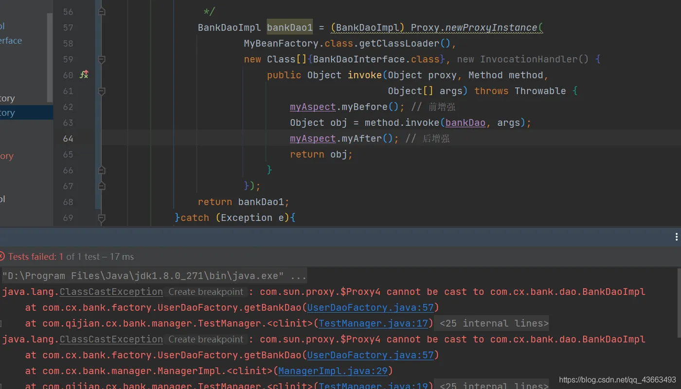This screenshot has width=681, height=389.
Task: Click Proxy.newProxyInstance in the editor
Action: [474, 28]
